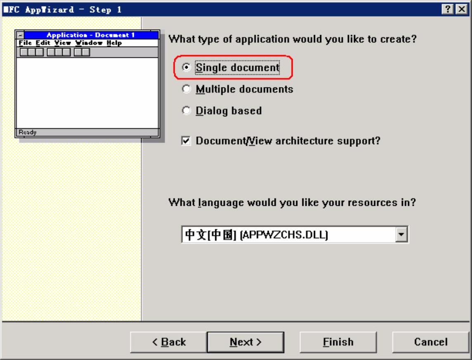The height and width of the screenshot is (360, 472).
Task: Click the question mark help icon
Action: [x=448, y=9]
